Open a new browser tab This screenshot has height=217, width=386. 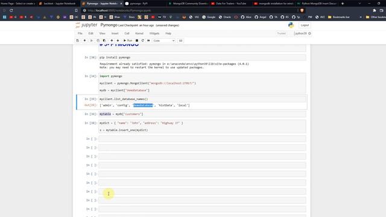click(x=343, y=4)
